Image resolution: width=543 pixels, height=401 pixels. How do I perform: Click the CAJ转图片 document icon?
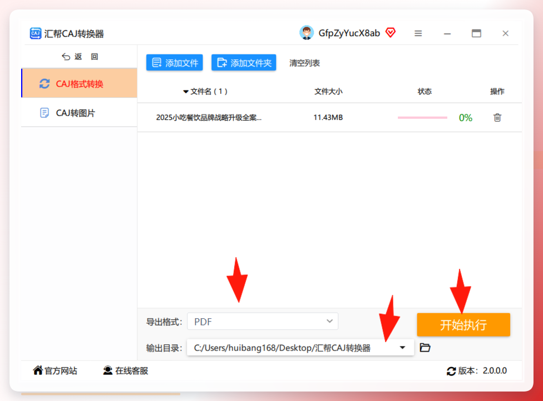click(x=45, y=113)
